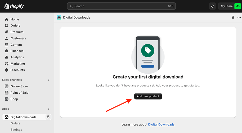Image resolution: width=242 pixels, height=133 pixels.
Task: Click the "Create your first digital download" heading
Action: click(148, 77)
